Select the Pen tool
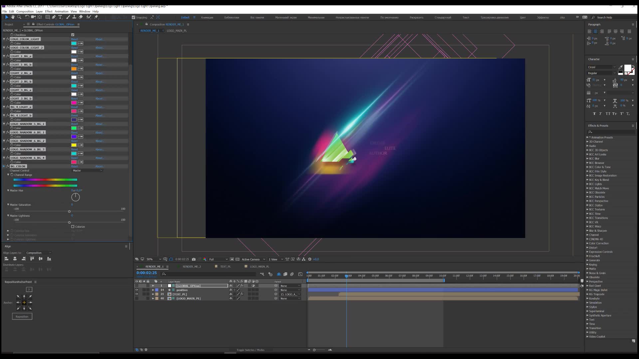Viewport: 639px width, 359px height. (x=54, y=17)
